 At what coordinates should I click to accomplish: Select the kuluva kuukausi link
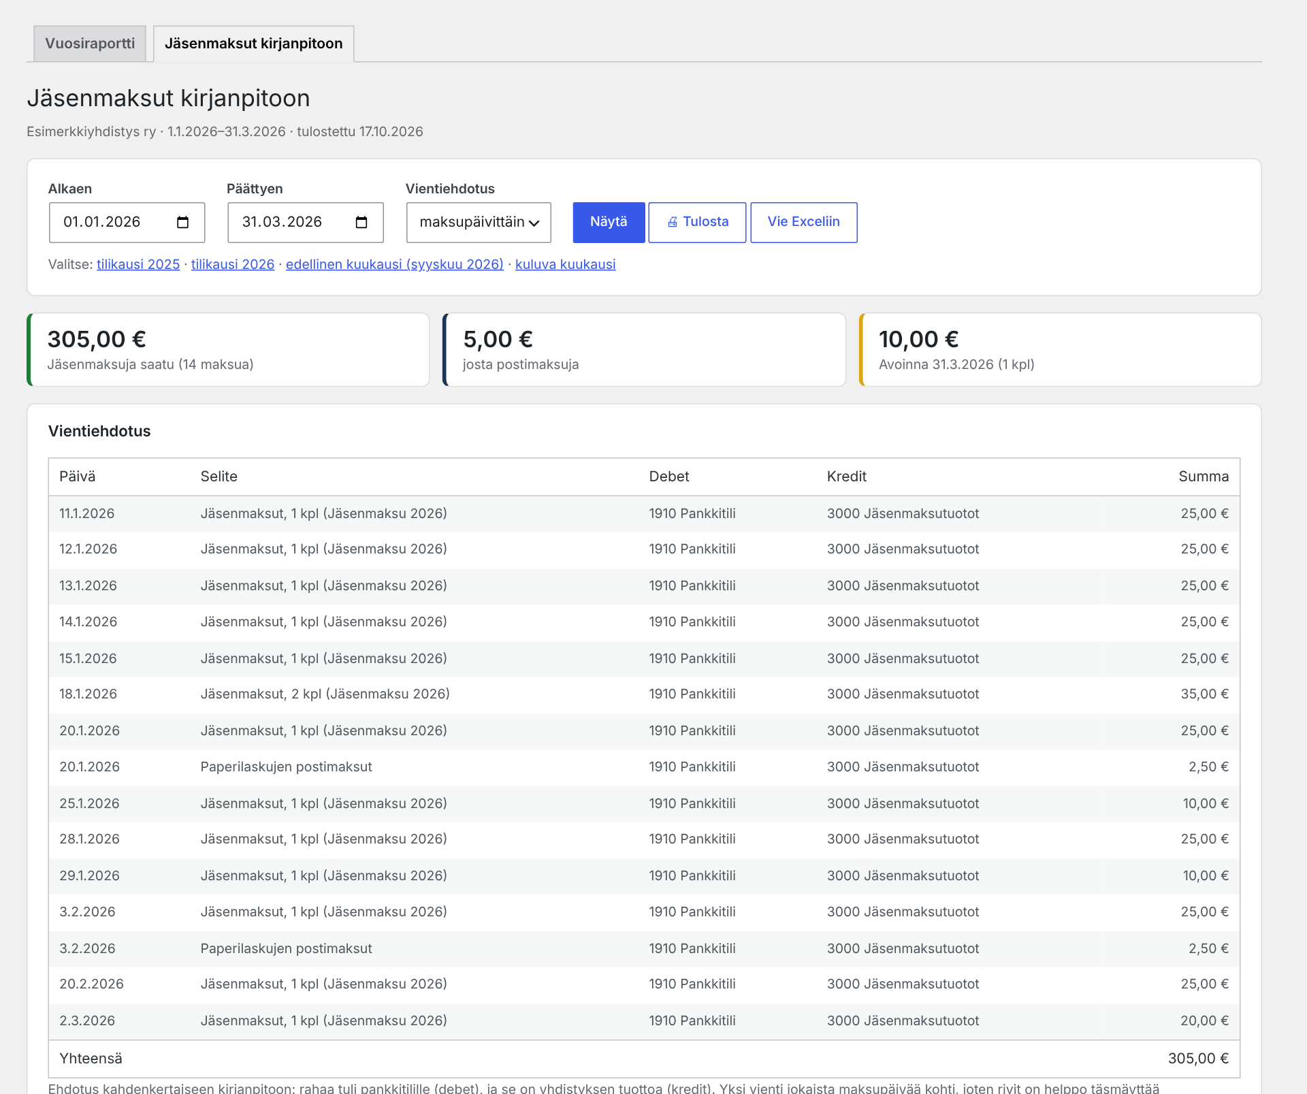point(565,264)
